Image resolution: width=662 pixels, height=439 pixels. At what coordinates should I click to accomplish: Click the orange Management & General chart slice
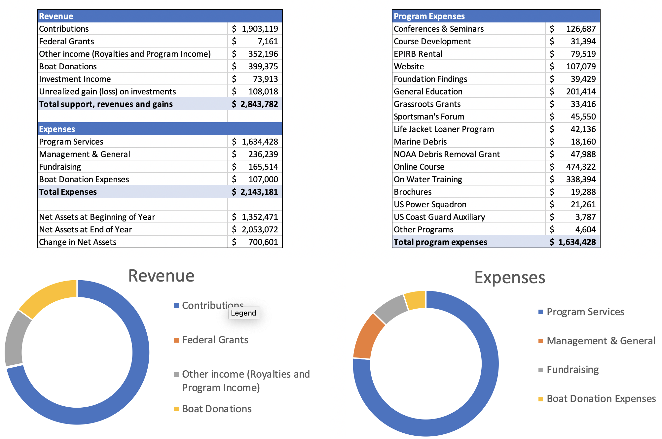pos(367,337)
